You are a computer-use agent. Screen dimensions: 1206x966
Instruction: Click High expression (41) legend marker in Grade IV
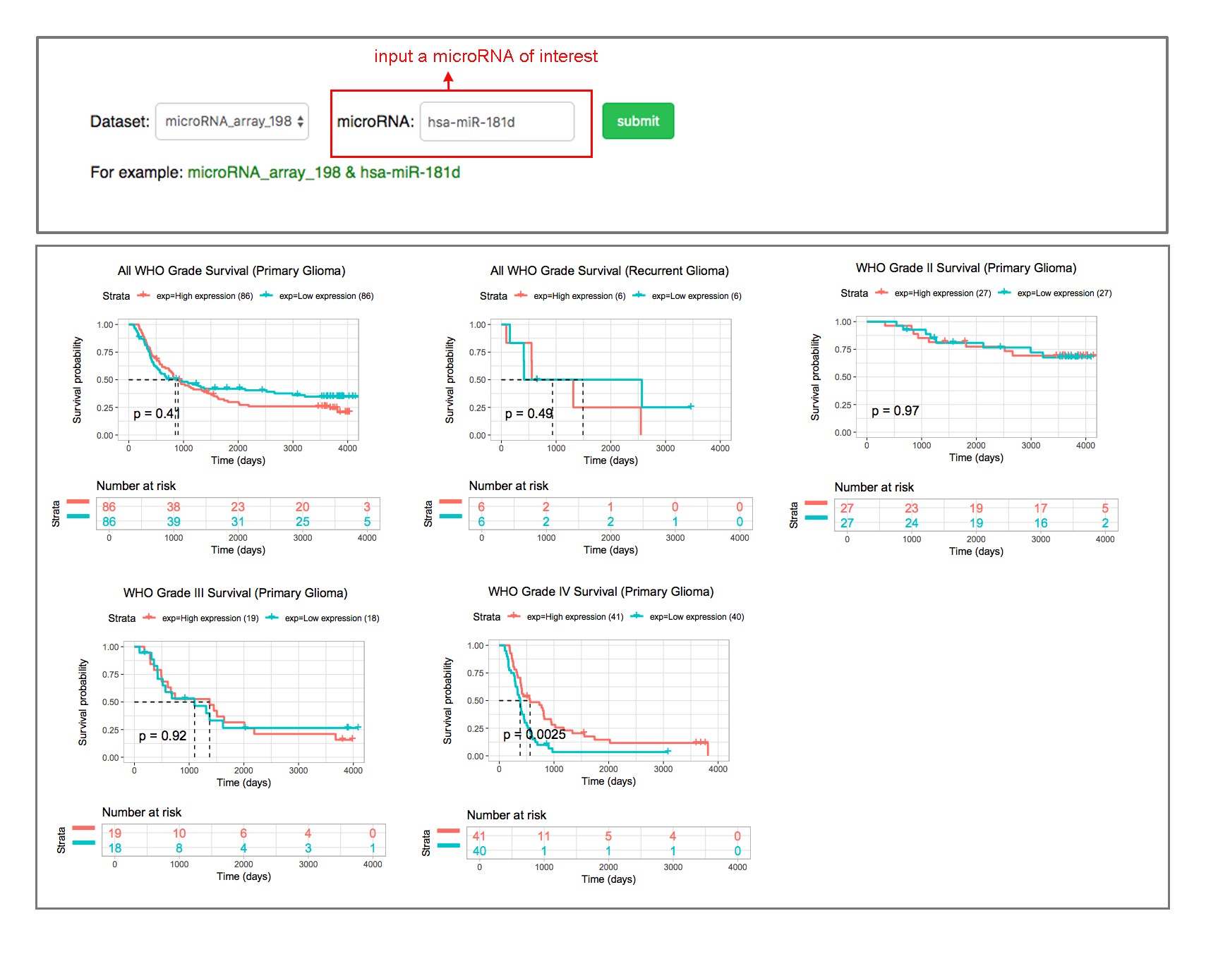pos(514,616)
